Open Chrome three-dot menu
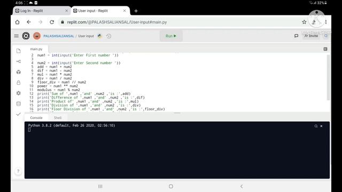This screenshot has width=342, height=192. (x=326, y=22)
